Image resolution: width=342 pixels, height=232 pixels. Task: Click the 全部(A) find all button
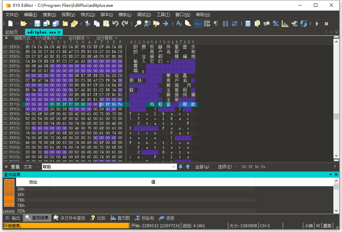tap(202, 167)
